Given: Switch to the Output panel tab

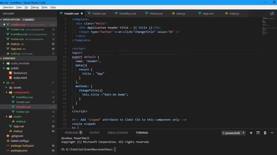Looking at the screenshot, I should pyautogui.click(x=94, y=133).
